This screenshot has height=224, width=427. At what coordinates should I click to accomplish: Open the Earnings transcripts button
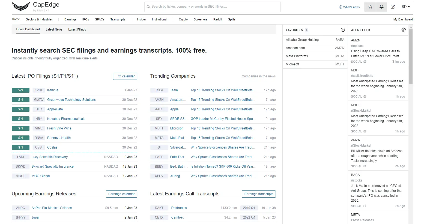[x=259, y=194]
